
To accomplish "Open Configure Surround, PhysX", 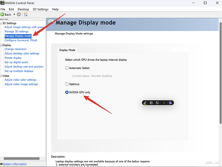I will [x=21, y=40].
